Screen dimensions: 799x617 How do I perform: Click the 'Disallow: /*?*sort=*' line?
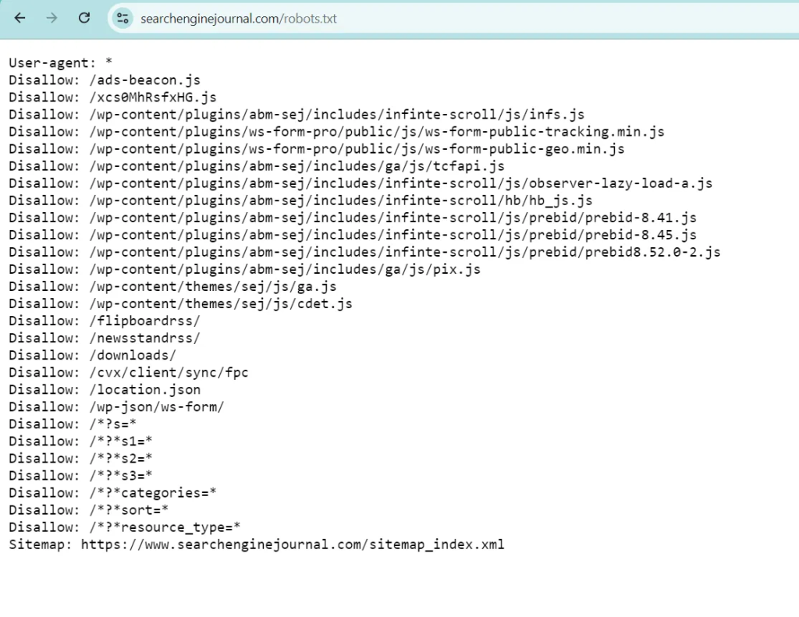[89, 510]
